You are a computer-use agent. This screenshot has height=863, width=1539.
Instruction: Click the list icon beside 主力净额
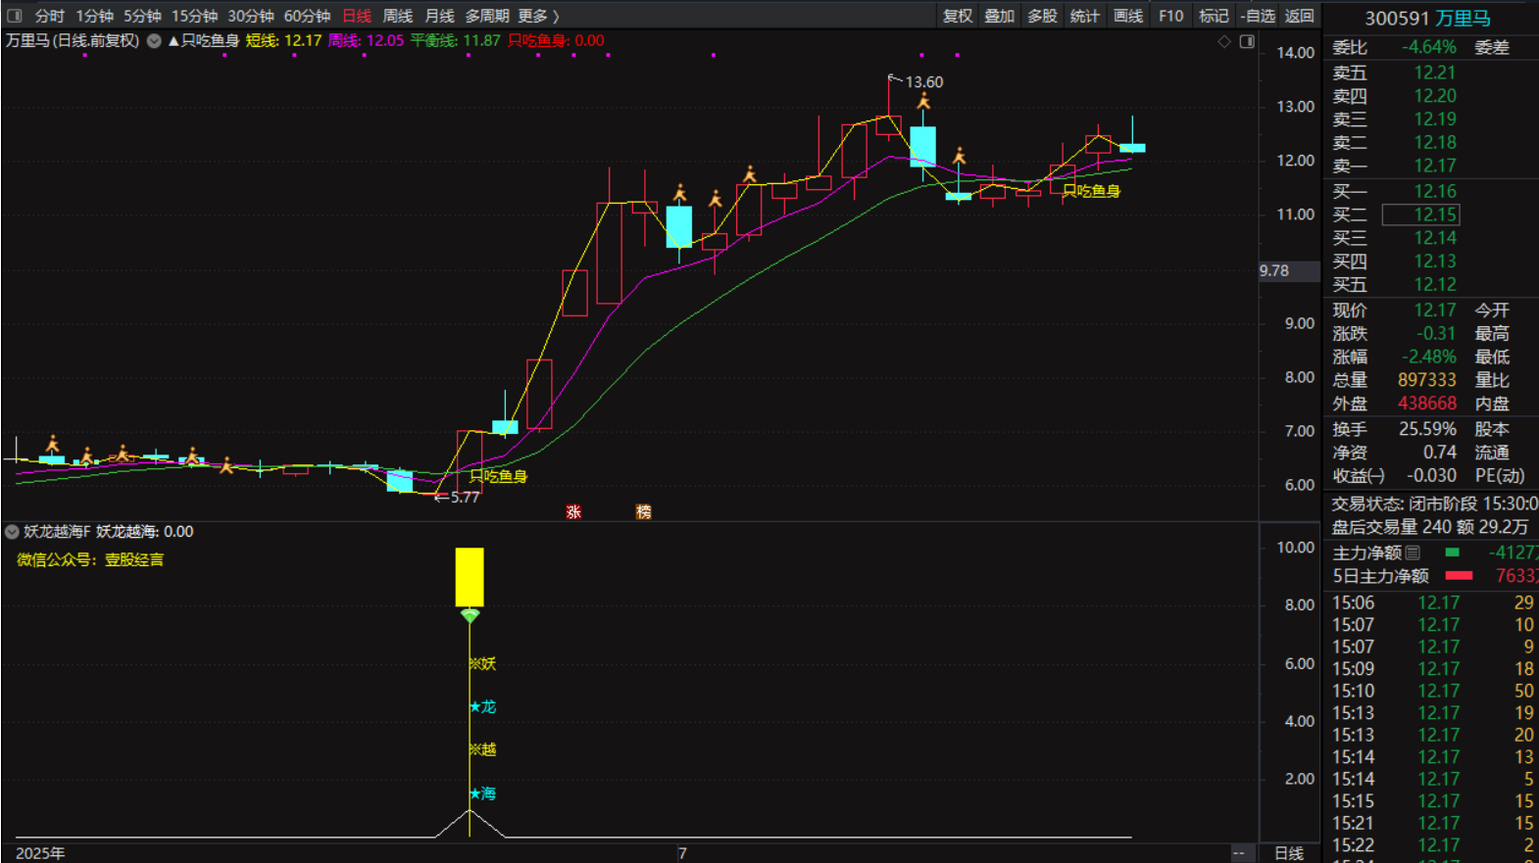click(x=1413, y=552)
